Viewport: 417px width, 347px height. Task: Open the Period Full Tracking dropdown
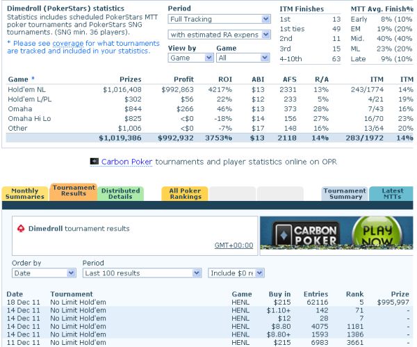219,19
